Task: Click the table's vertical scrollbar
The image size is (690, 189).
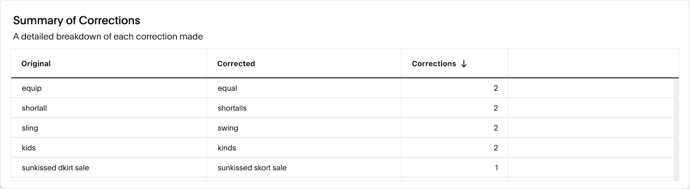Action: click(x=676, y=129)
